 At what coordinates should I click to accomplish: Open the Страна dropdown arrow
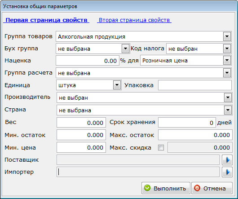pos(228,110)
